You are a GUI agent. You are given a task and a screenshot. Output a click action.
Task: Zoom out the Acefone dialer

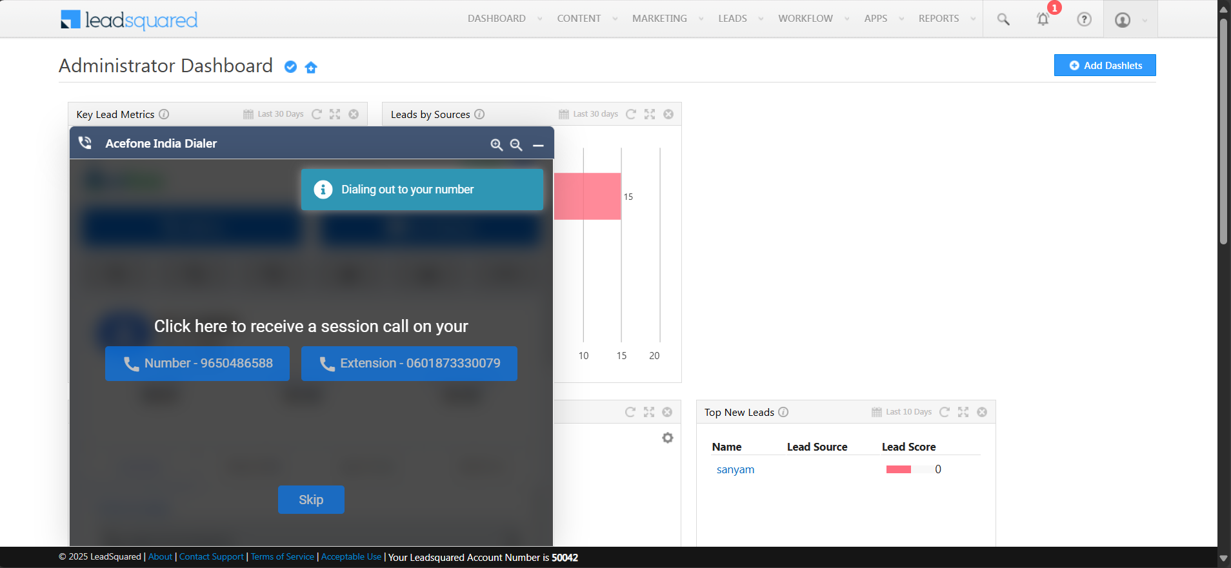click(516, 145)
